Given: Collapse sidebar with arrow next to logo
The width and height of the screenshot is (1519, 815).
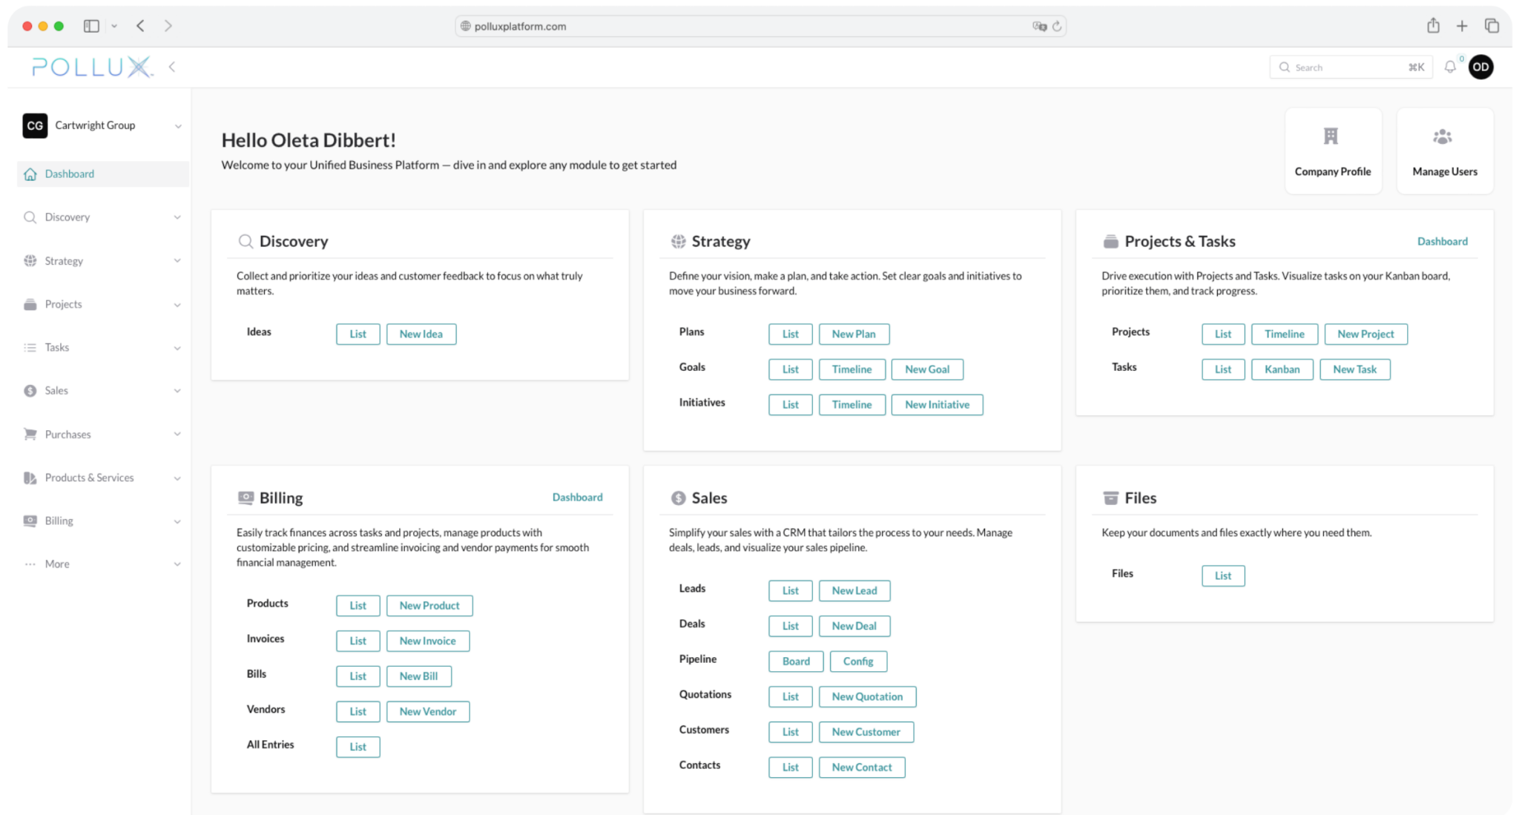Looking at the screenshot, I should [172, 67].
